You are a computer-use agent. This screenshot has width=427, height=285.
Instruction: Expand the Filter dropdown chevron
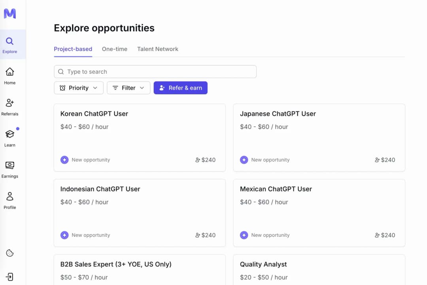[x=142, y=88]
